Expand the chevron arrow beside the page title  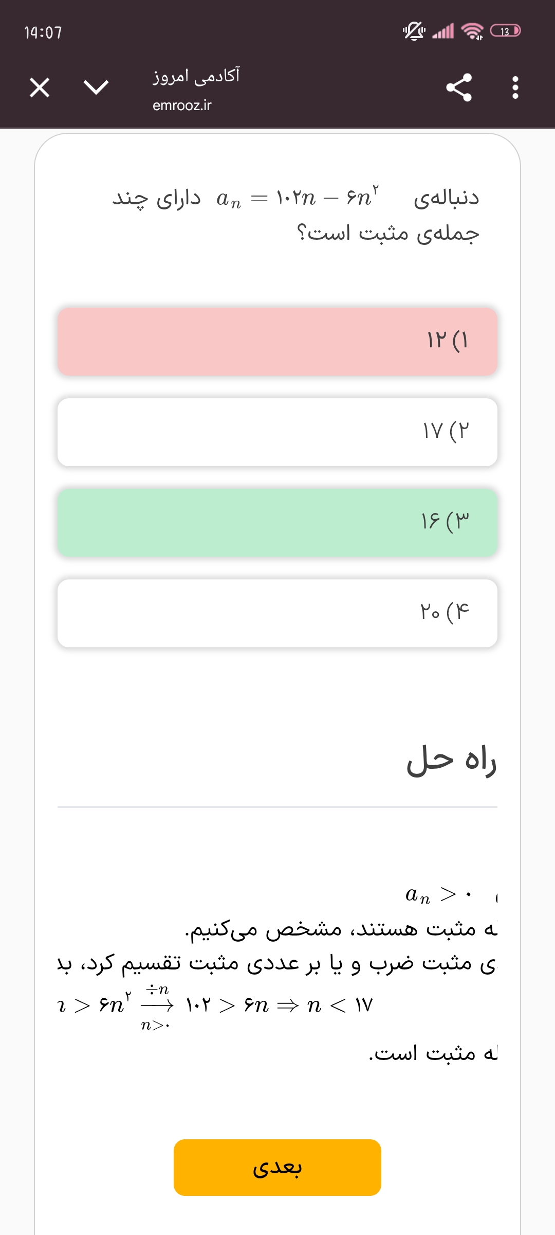(x=96, y=87)
